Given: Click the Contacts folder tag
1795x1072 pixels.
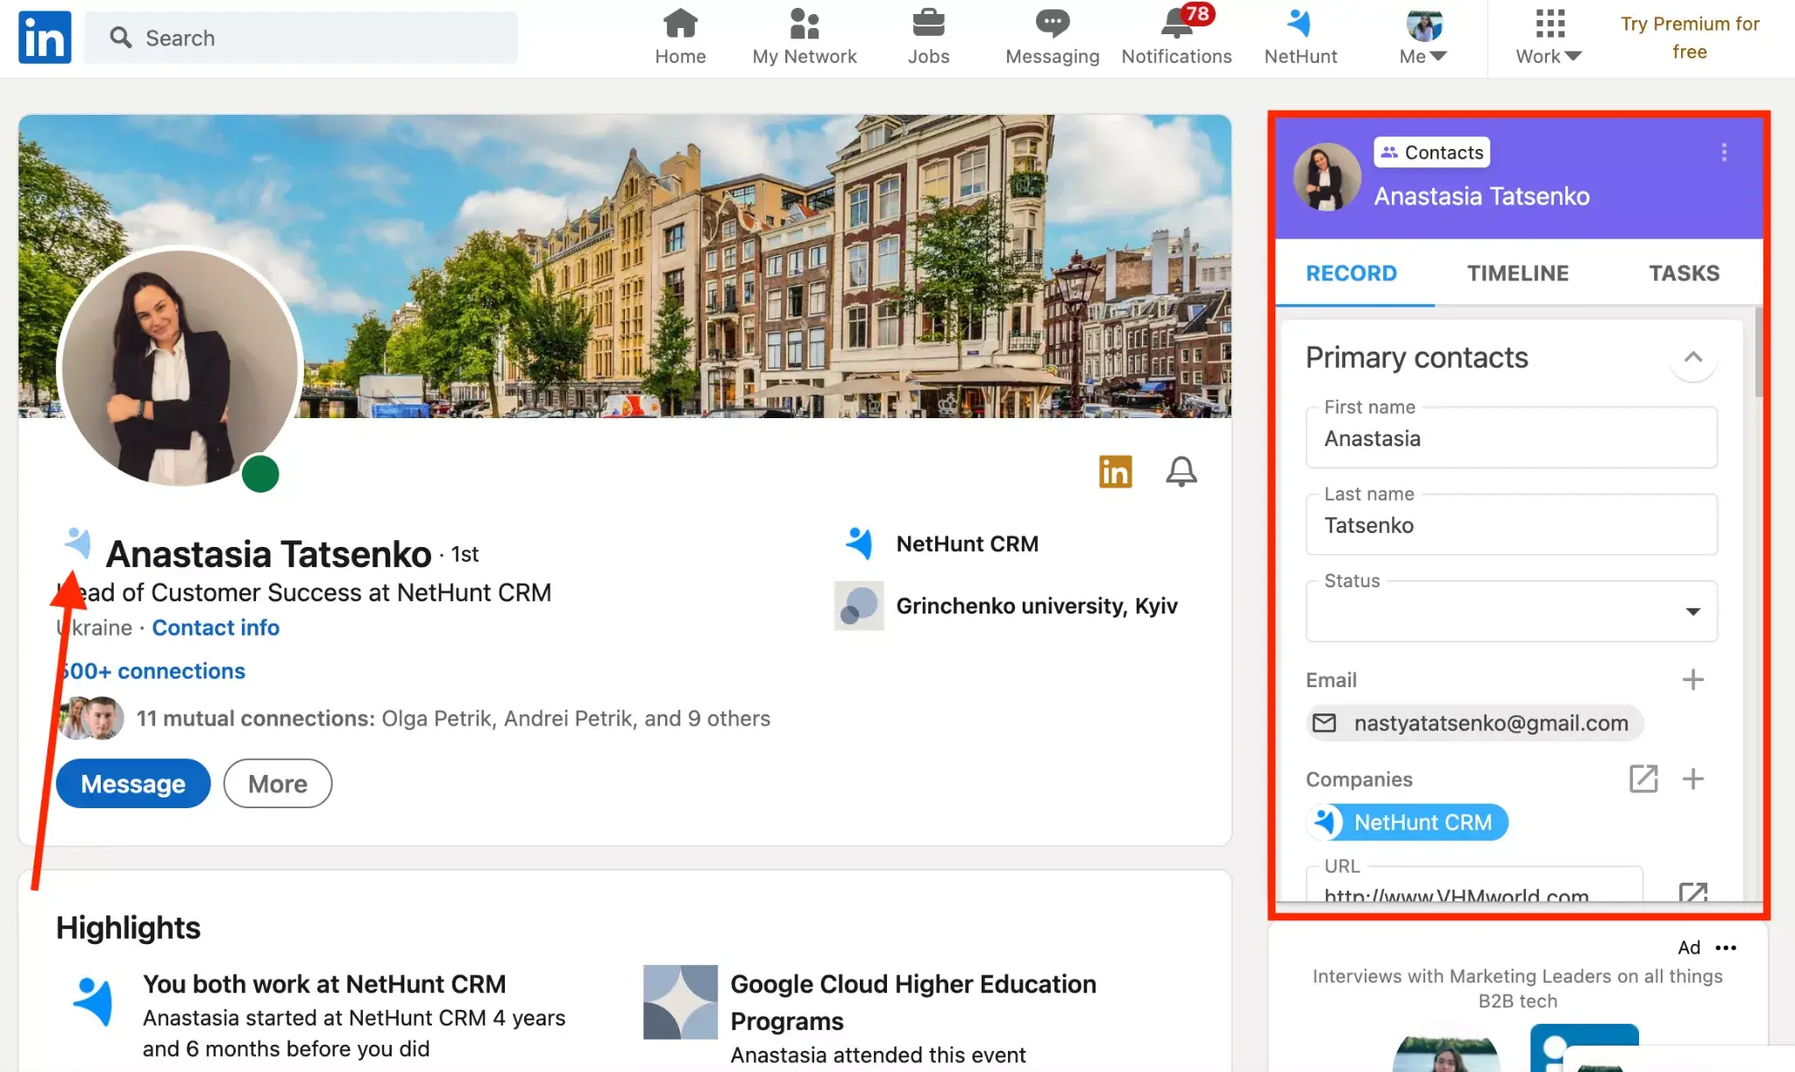Looking at the screenshot, I should tap(1431, 153).
